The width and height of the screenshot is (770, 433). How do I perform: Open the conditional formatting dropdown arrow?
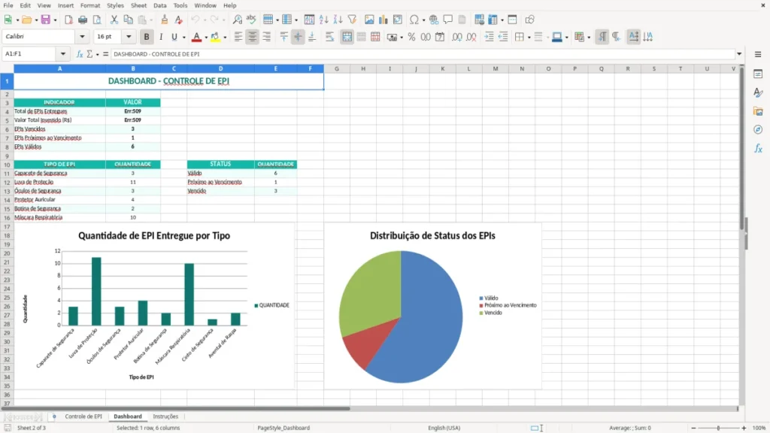point(589,38)
